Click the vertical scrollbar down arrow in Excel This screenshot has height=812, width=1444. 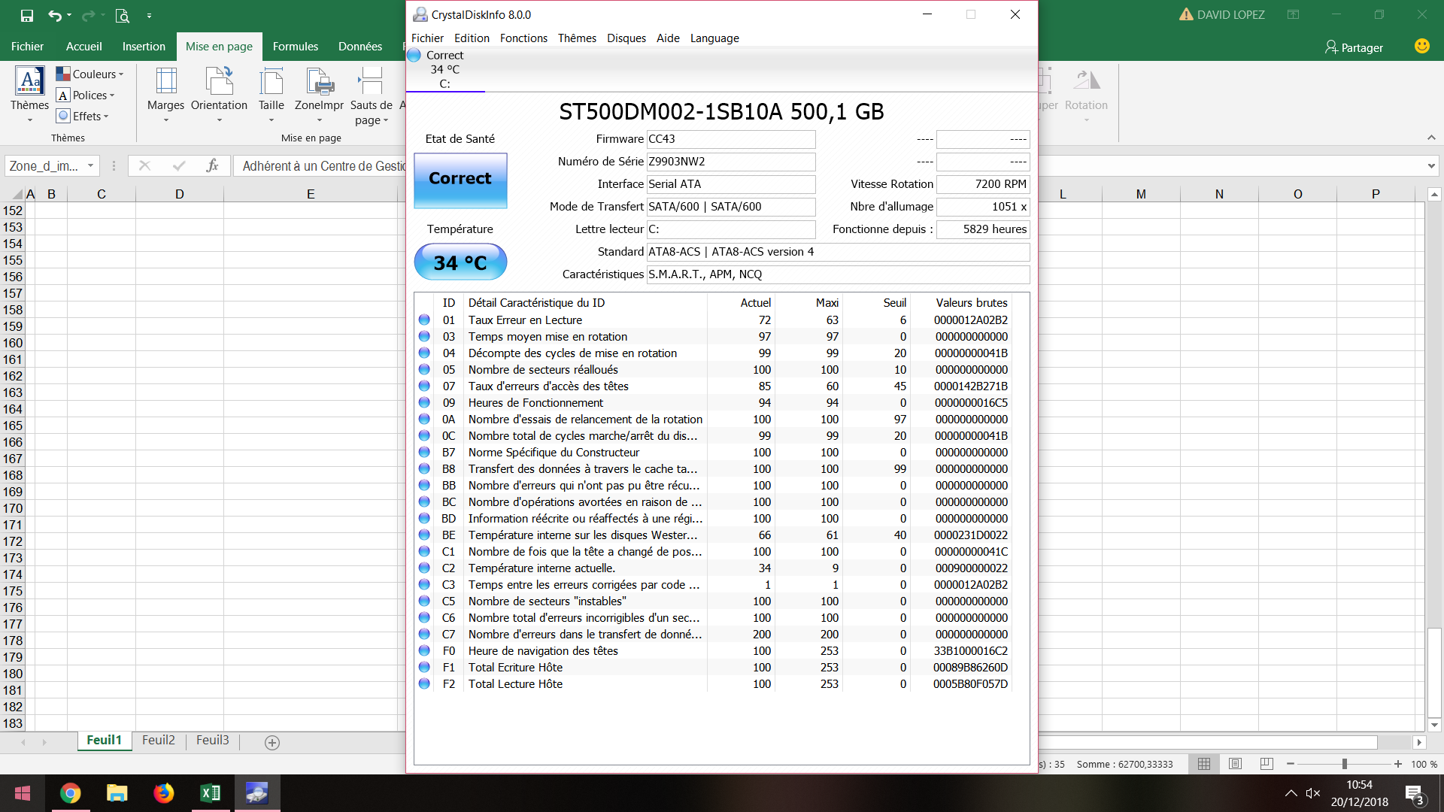[1434, 726]
